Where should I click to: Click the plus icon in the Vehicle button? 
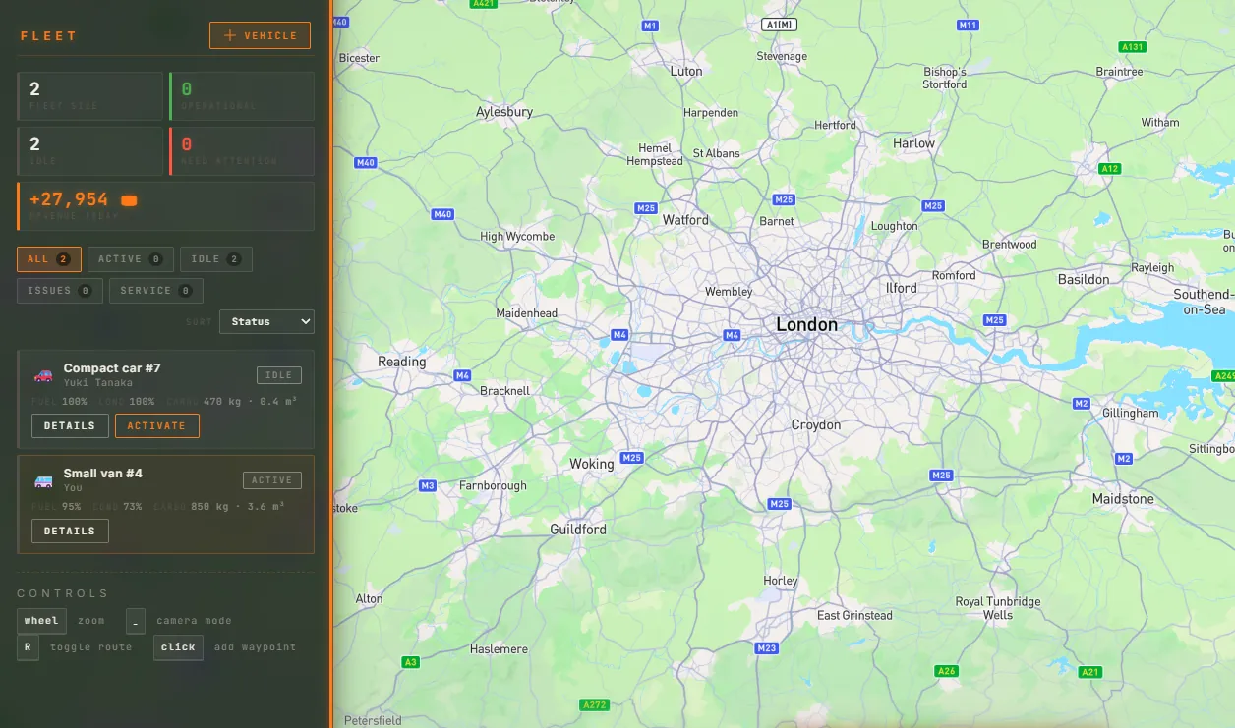coord(230,35)
